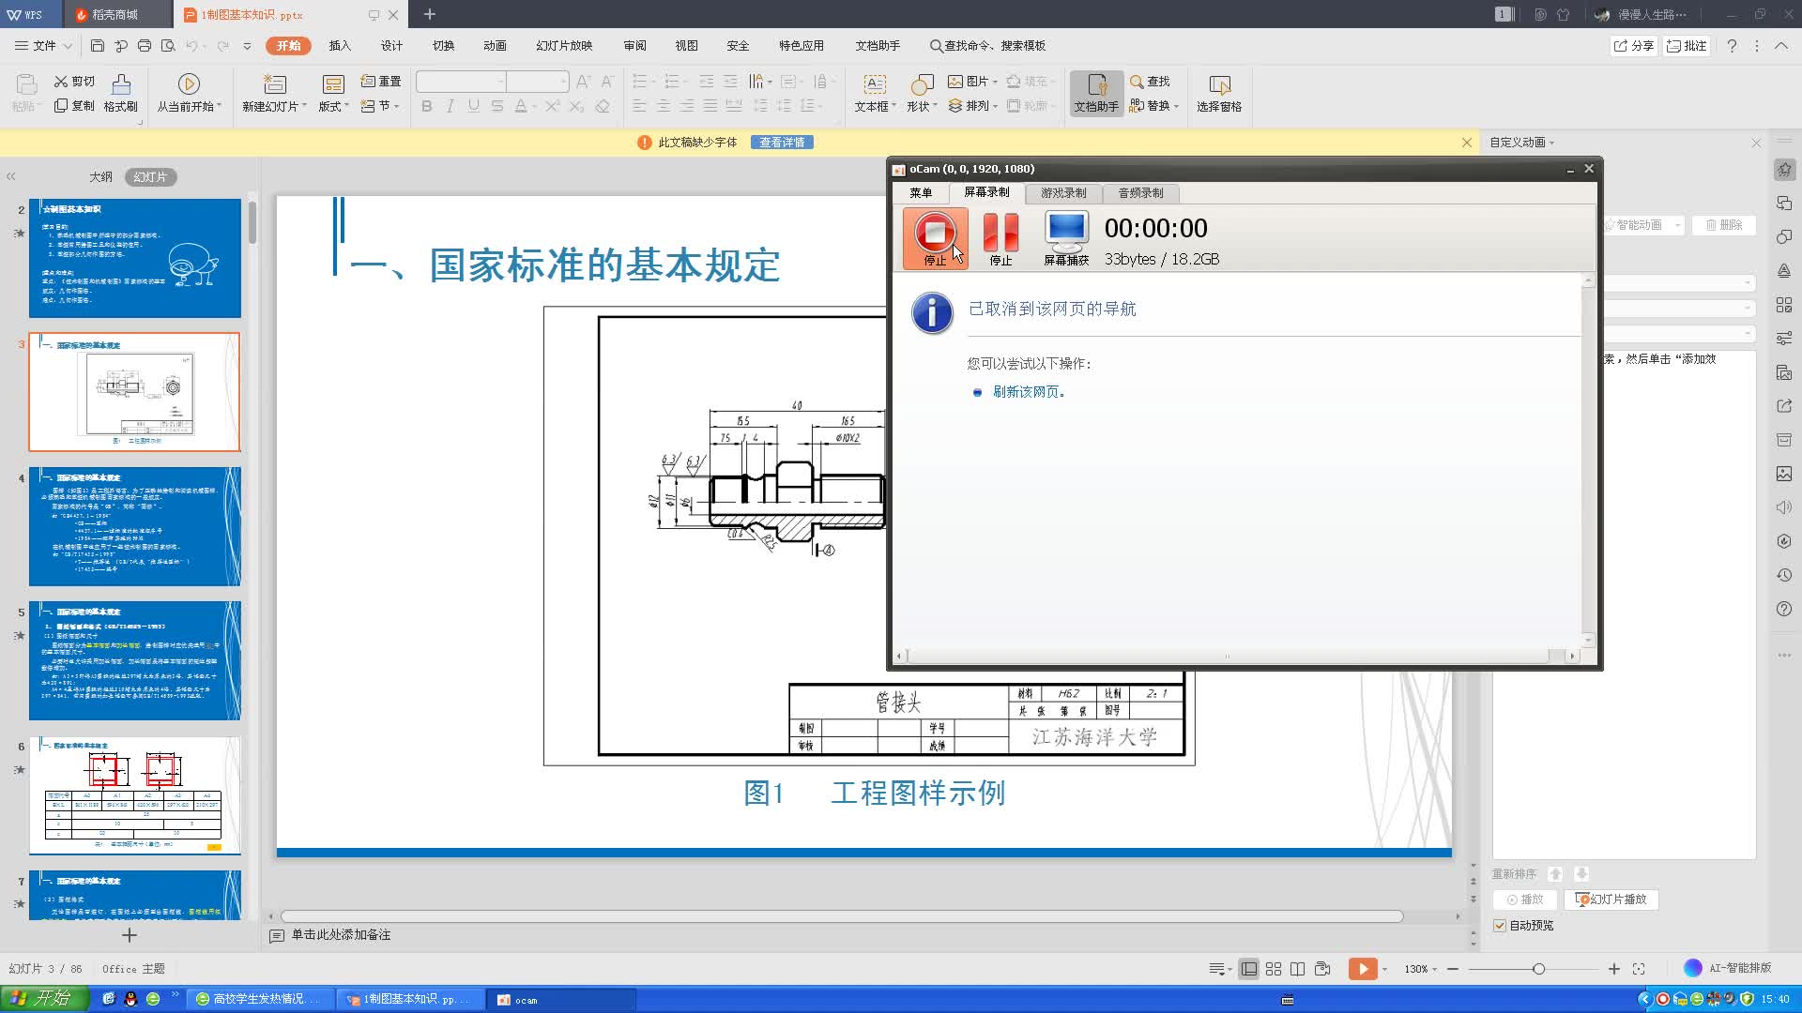Click the Refresh page (刷新该网页) link in oCam
Viewport: 1802px width, 1013px height.
click(1028, 392)
